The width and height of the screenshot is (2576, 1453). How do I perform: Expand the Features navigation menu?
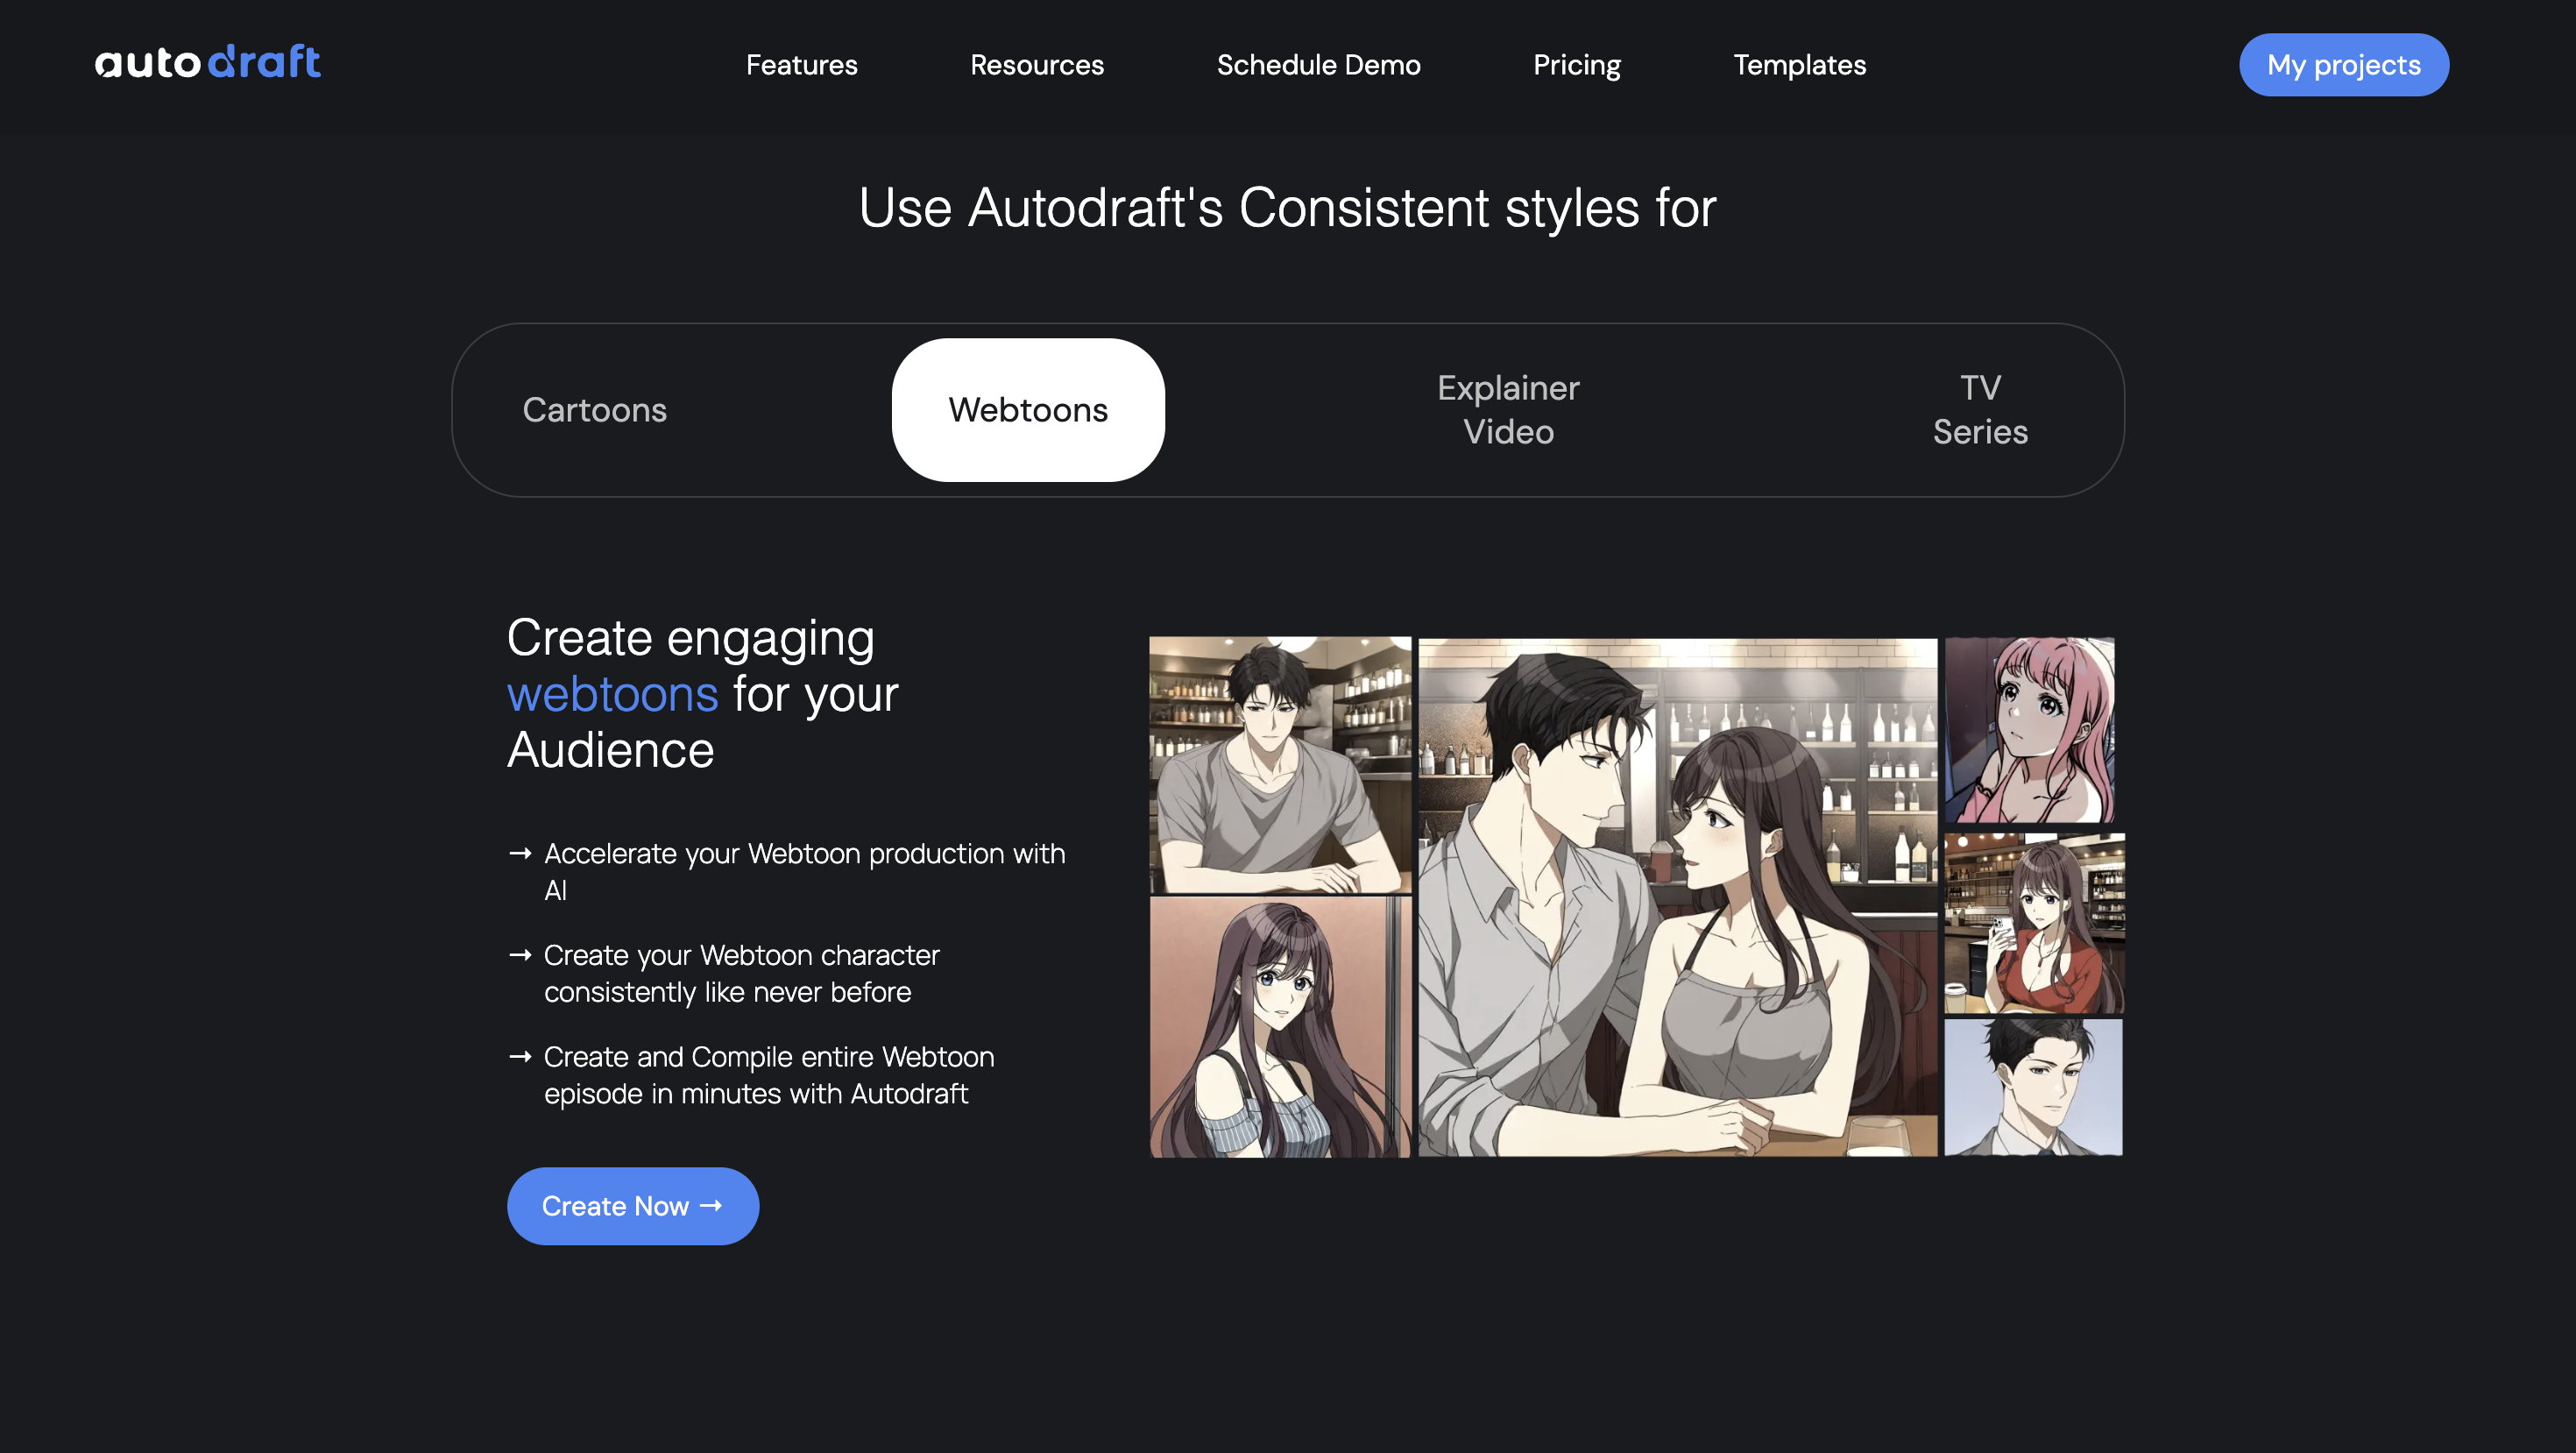(802, 64)
